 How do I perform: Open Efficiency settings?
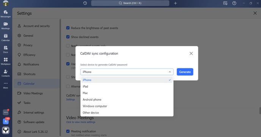point(37,55)
